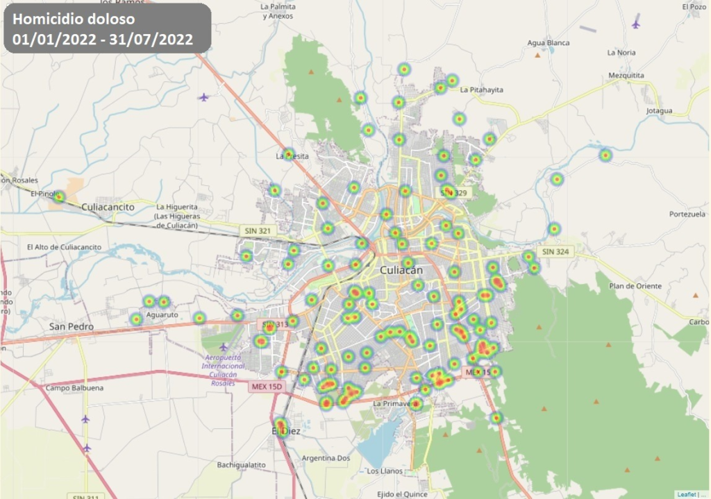Screen dimensions: 711x499
Task: Open the Leaflet attribution link
Action: point(687,493)
